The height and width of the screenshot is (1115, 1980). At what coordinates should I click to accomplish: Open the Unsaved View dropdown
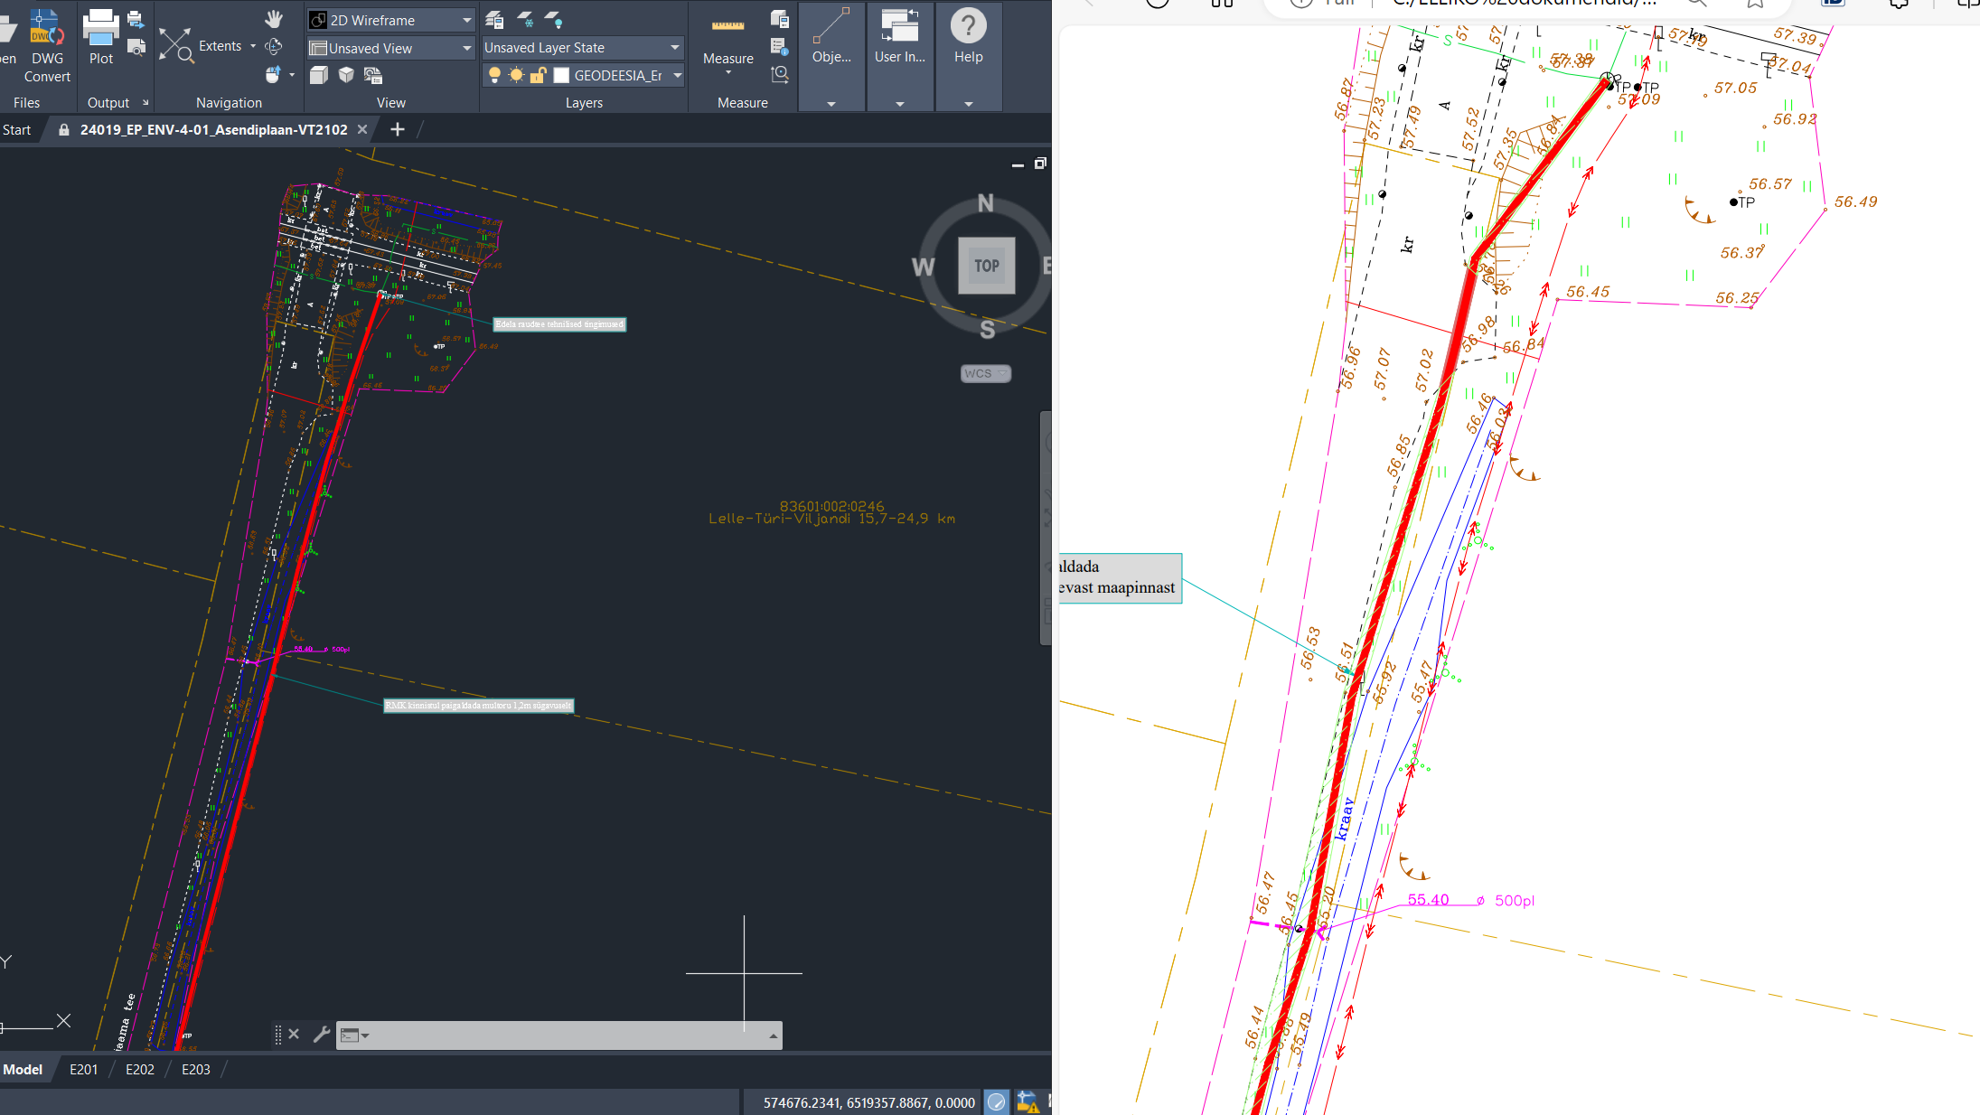click(x=390, y=48)
